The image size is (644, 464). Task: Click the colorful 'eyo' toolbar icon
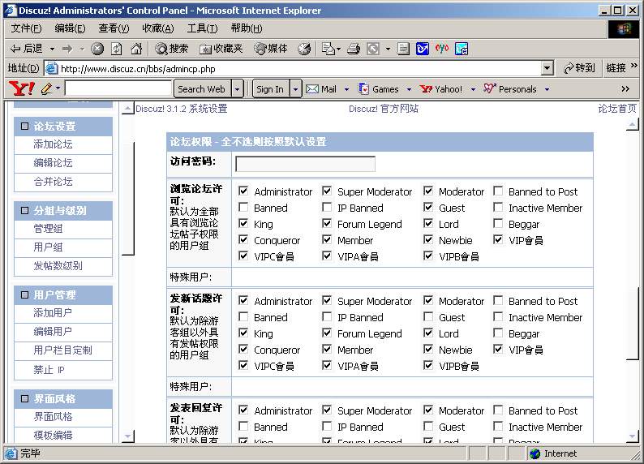pyautogui.click(x=442, y=49)
